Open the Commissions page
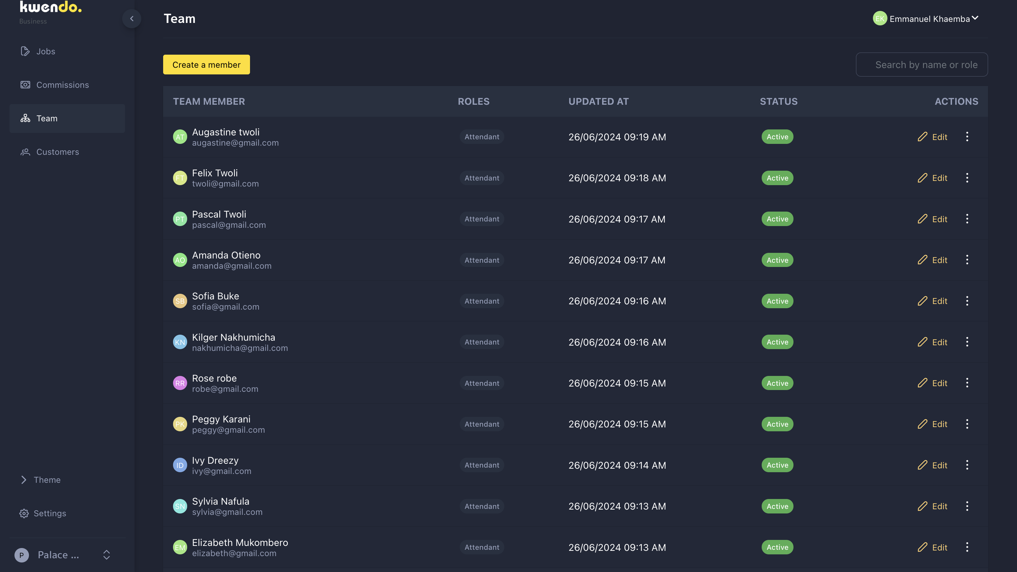Viewport: 1017px width, 572px height. 63,85
